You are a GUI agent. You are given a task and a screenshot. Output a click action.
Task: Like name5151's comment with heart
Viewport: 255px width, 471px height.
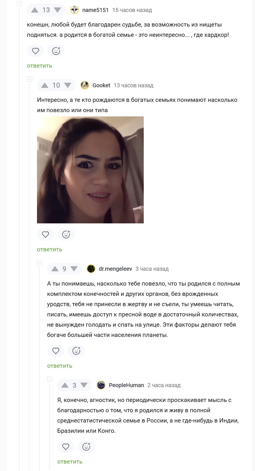pyautogui.click(x=36, y=51)
